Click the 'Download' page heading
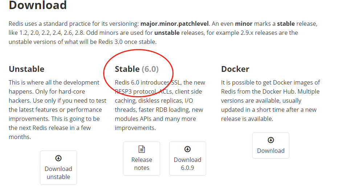359x192 pixels. (x=38, y=5)
